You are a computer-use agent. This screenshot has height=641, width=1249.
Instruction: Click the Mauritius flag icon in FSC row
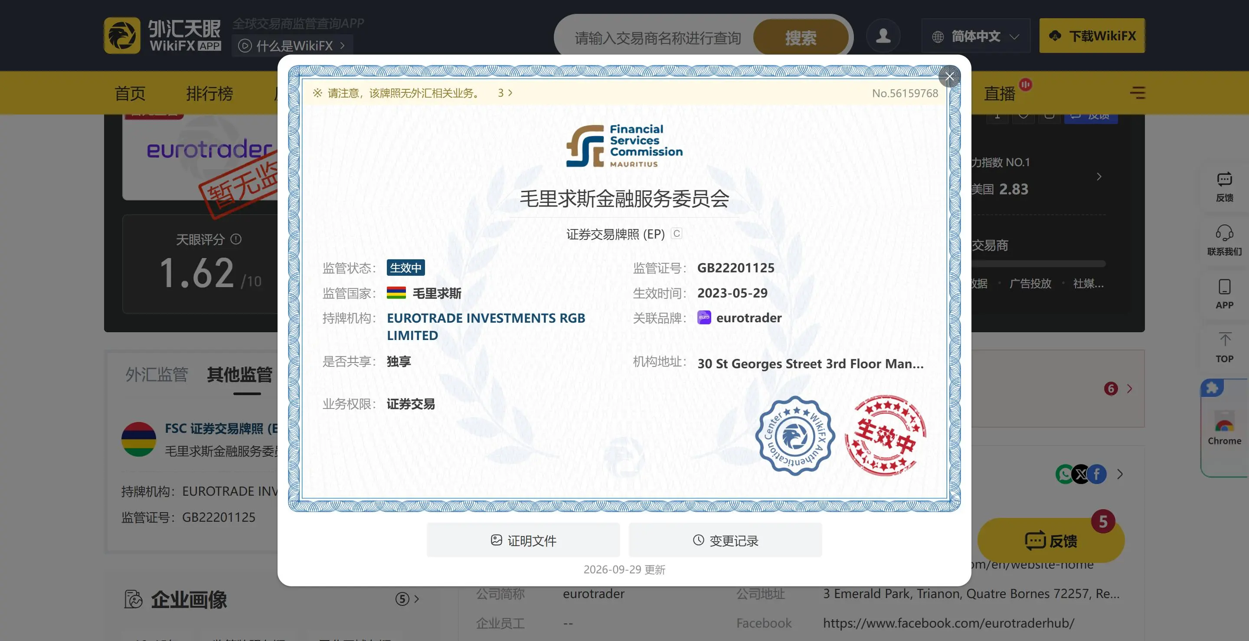click(139, 439)
